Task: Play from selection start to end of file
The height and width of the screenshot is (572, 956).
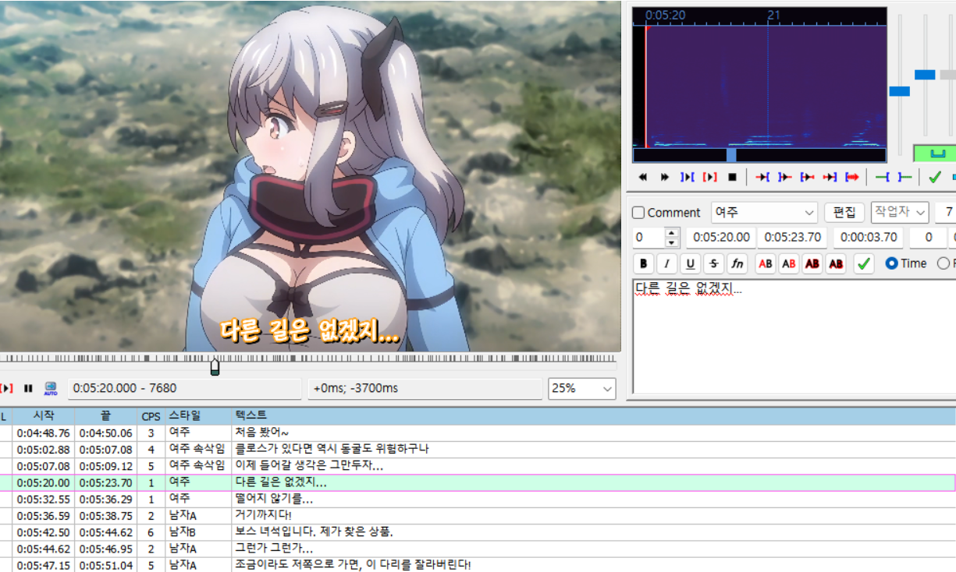Action: [852, 177]
